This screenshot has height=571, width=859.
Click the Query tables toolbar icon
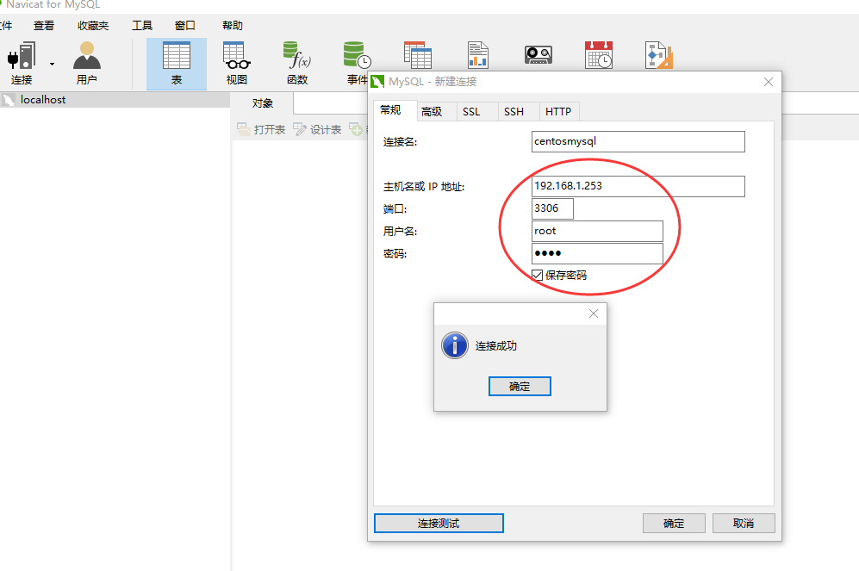coord(418,55)
